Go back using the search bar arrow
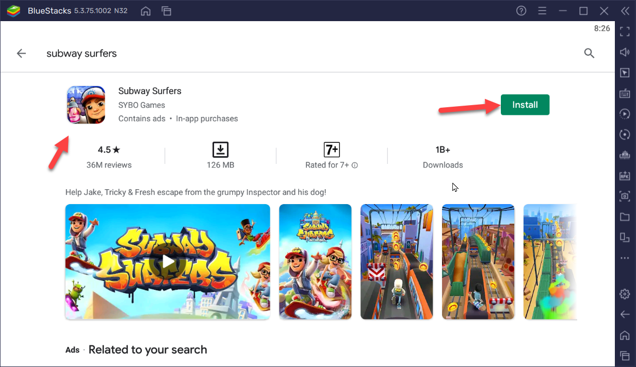Image resolution: width=636 pixels, height=367 pixels. pyautogui.click(x=21, y=53)
